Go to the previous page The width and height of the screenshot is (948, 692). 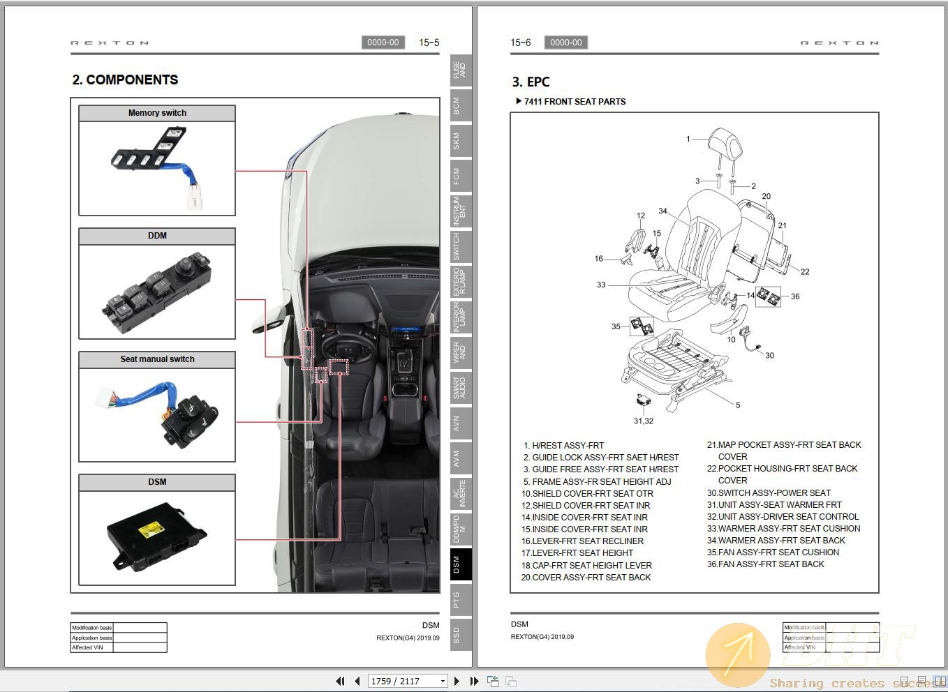click(x=357, y=681)
